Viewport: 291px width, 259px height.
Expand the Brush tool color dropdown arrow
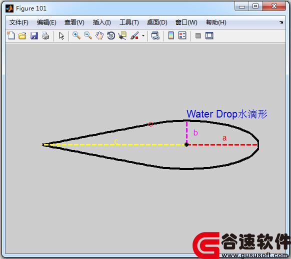[143, 35]
